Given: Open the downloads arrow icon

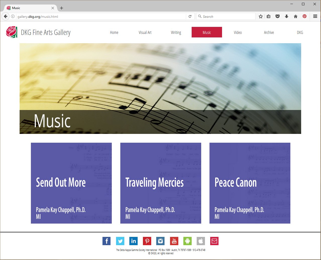Looking at the screenshot, I should pos(287,16).
